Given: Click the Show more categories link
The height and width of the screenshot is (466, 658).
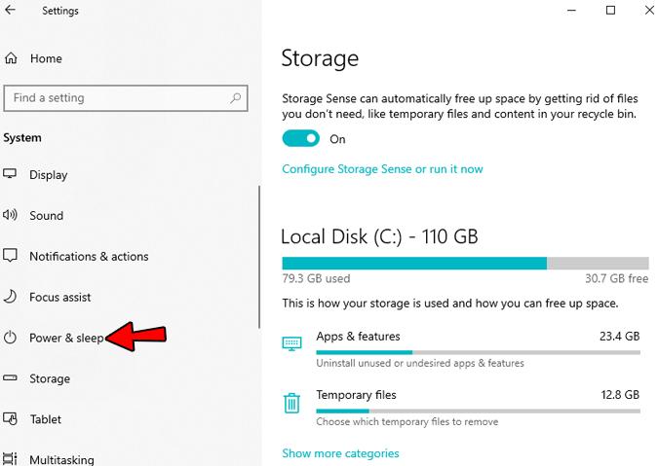Looking at the screenshot, I should coord(340,453).
